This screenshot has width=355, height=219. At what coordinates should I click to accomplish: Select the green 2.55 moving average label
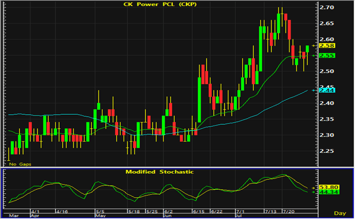[327, 55]
